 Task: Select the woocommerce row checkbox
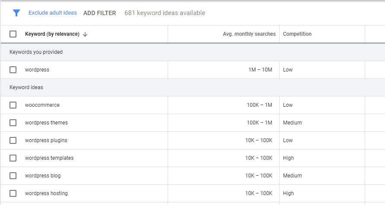pyautogui.click(x=13, y=105)
